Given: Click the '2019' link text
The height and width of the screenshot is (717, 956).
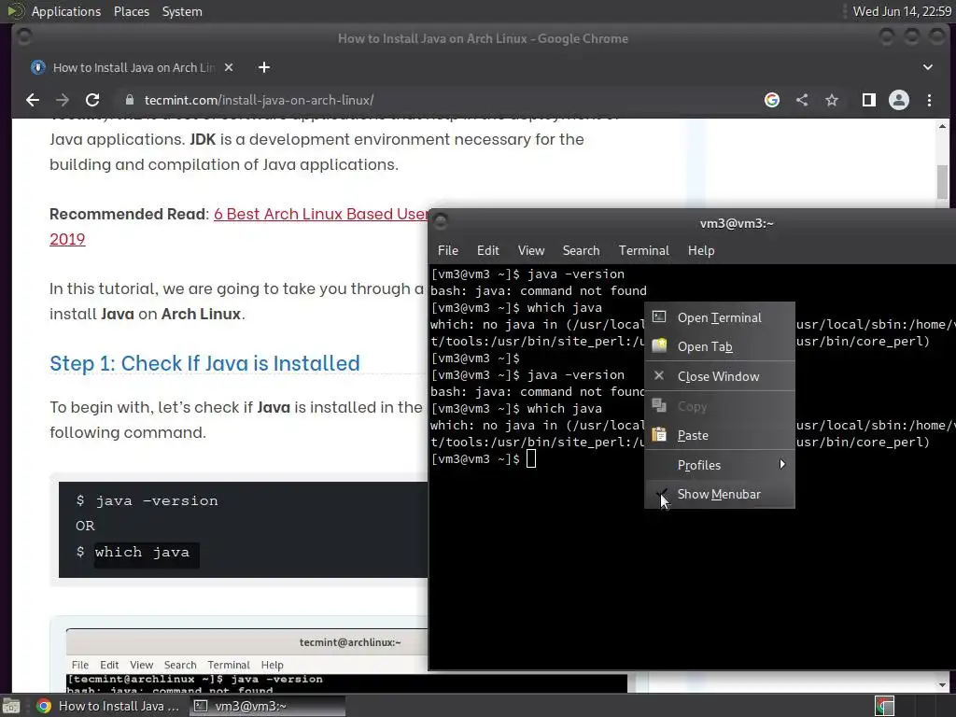Looking at the screenshot, I should click(x=67, y=239).
